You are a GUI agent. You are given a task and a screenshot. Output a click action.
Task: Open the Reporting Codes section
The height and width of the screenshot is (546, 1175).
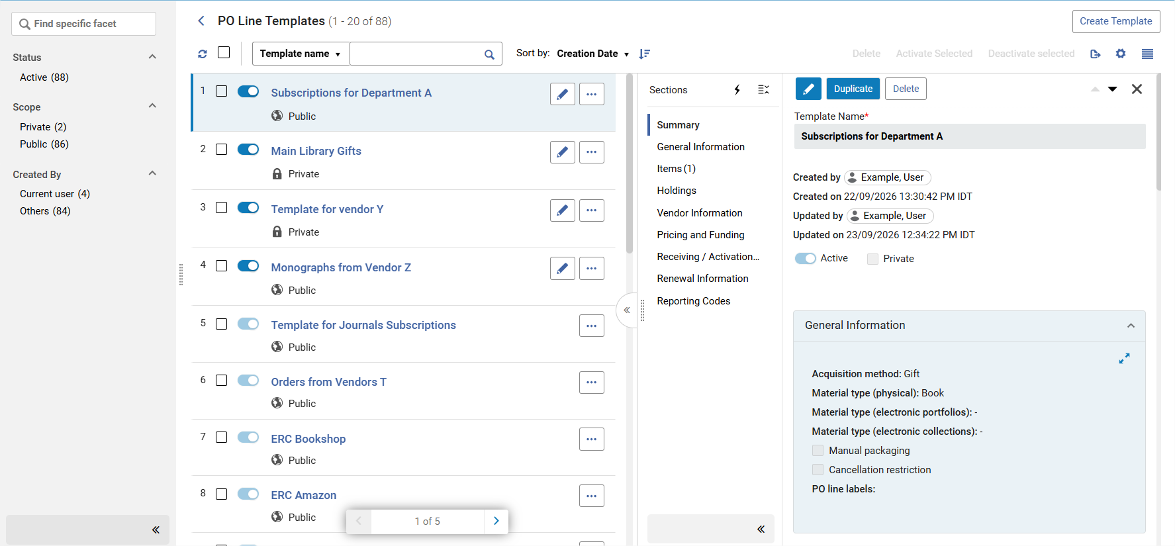click(x=693, y=301)
